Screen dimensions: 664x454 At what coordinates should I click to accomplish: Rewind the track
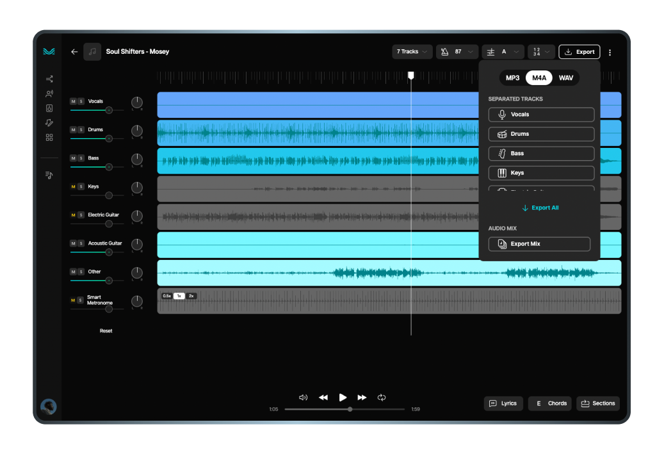tap(323, 397)
